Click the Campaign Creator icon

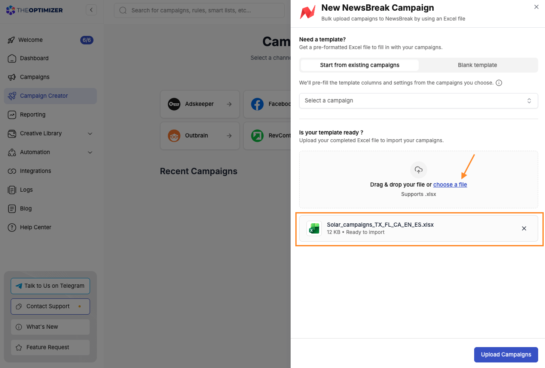(x=12, y=96)
